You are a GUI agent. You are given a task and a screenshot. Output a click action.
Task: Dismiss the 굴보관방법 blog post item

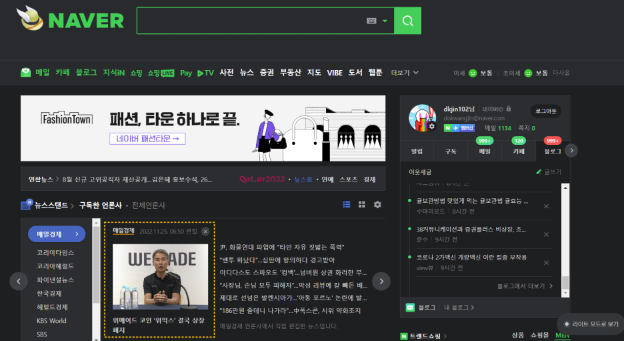click(546, 206)
